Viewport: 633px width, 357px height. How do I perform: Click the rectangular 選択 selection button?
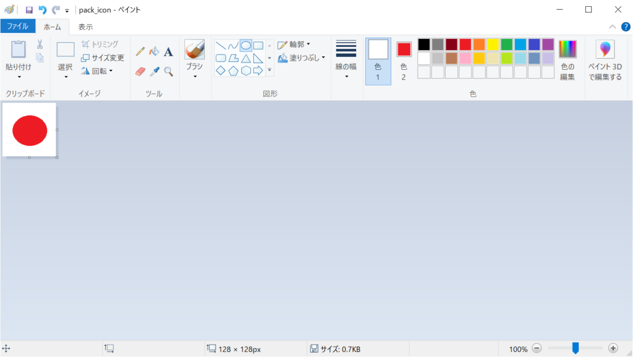tap(66, 50)
